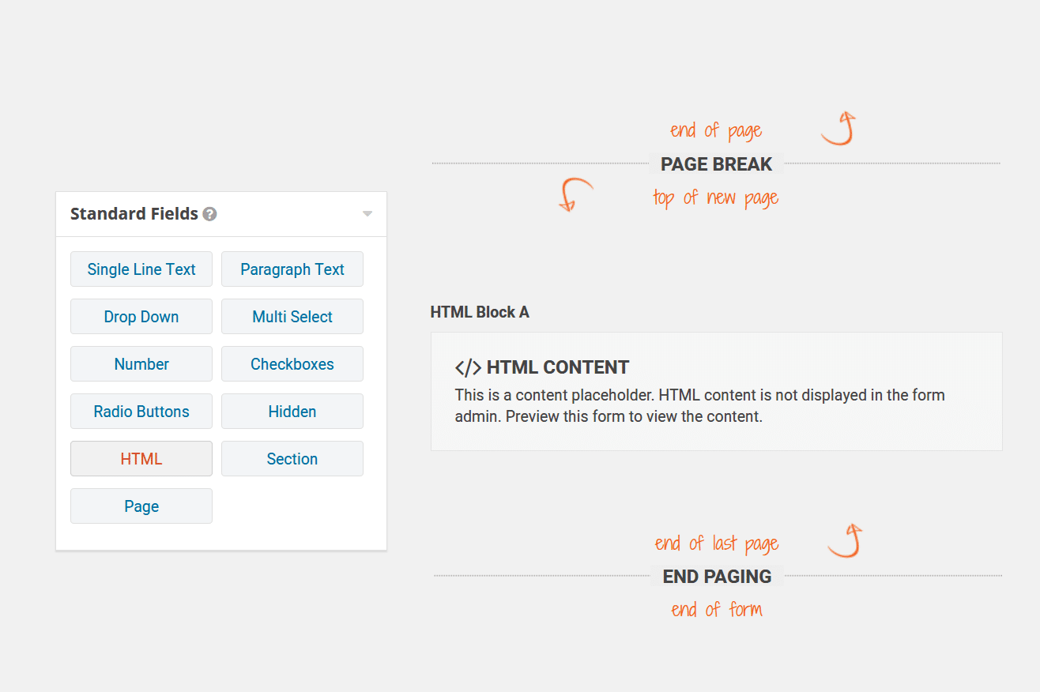Click the Standard Fields help question-mark icon
This screenshot has height=692, width=1040.
tap(209, 214)
